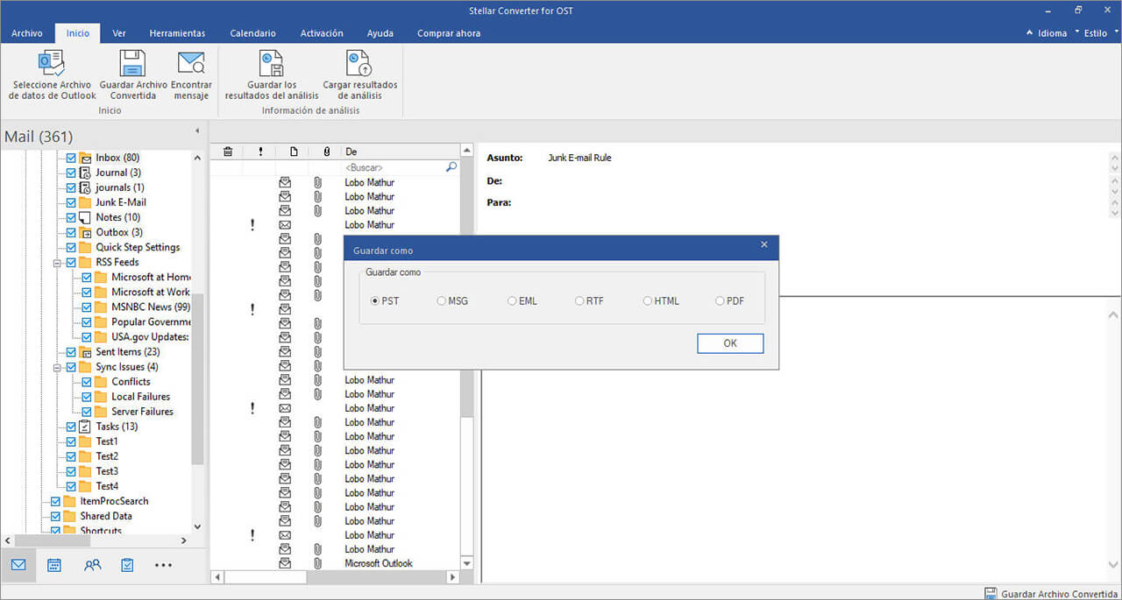Image resolution: width=1122 pixels, height=600 pixels.
Task: Click envelope icon of Microsoft Outlook message row
Action: pos(285,563)
